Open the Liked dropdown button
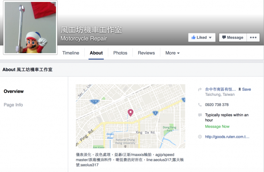 coord(202,37)
